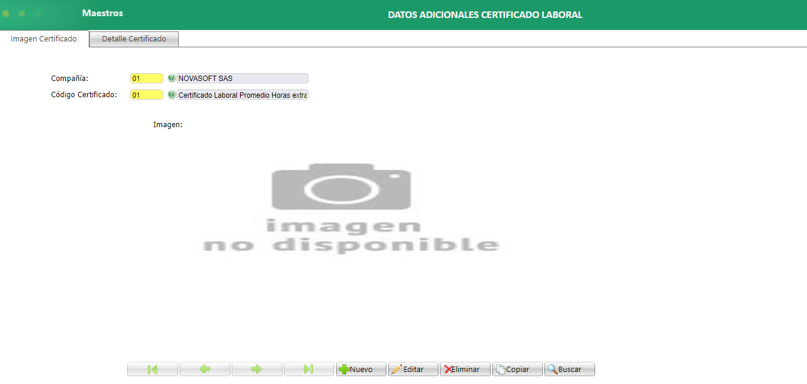
Task: Switch to the Detalle Certificado tab
Action: pyautogui.click(x=133, y=38)
